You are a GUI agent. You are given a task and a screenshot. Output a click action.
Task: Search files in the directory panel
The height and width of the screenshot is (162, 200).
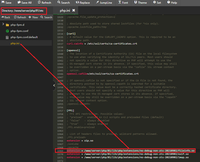[46, 17]
